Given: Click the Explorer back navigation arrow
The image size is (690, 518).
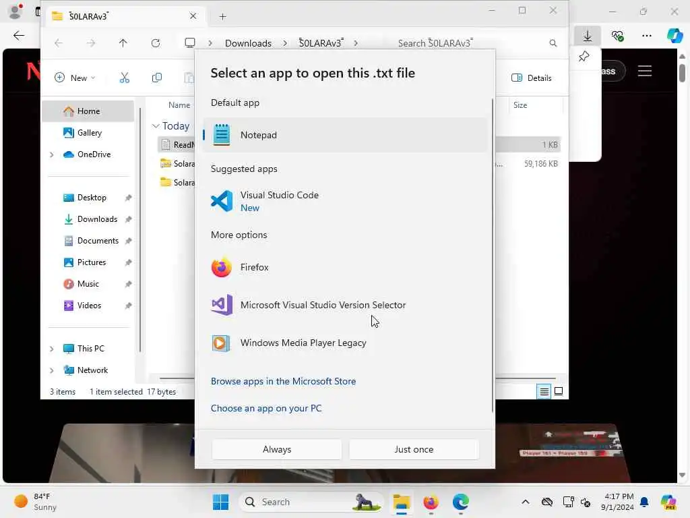Looking at the screenshot, I should click(x=58, y=42).
